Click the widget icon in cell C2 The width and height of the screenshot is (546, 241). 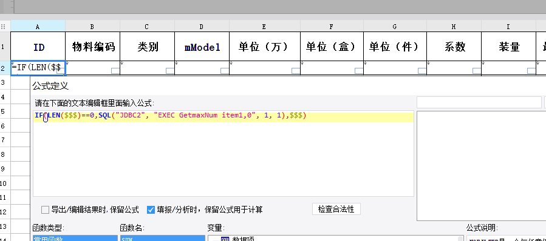tap(170, 71)
